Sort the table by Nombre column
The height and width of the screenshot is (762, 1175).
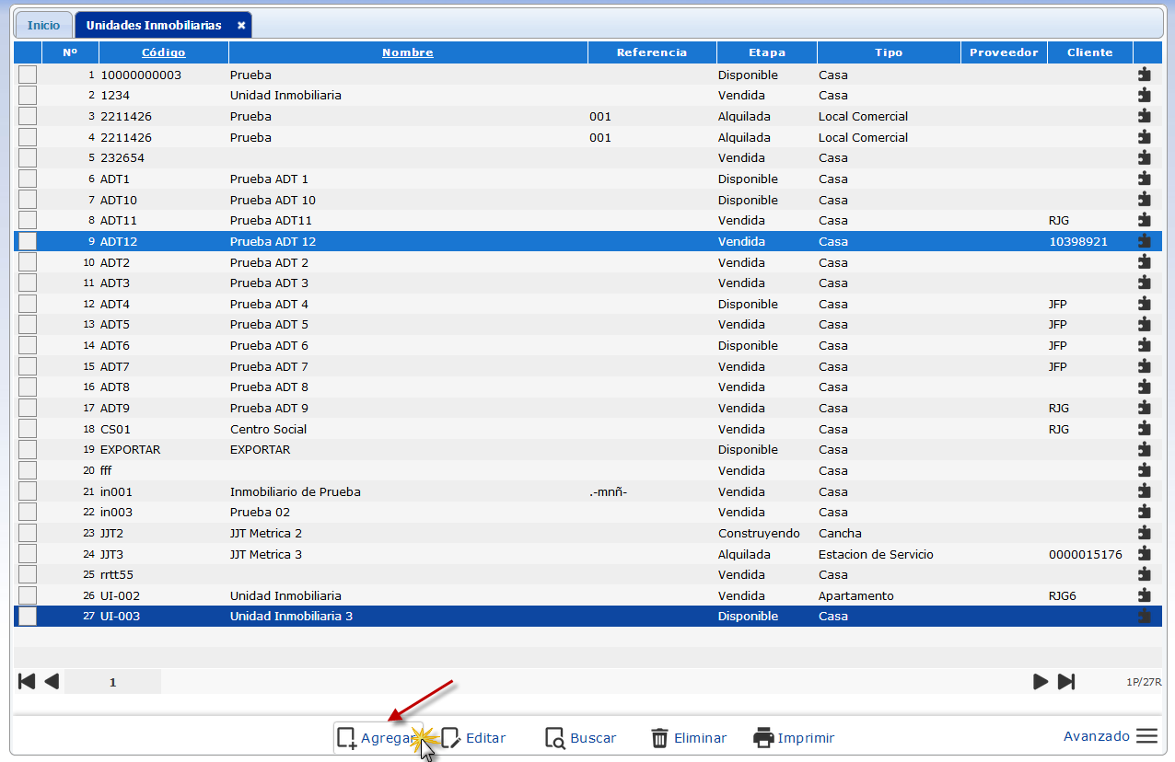(x=407, y=52)
